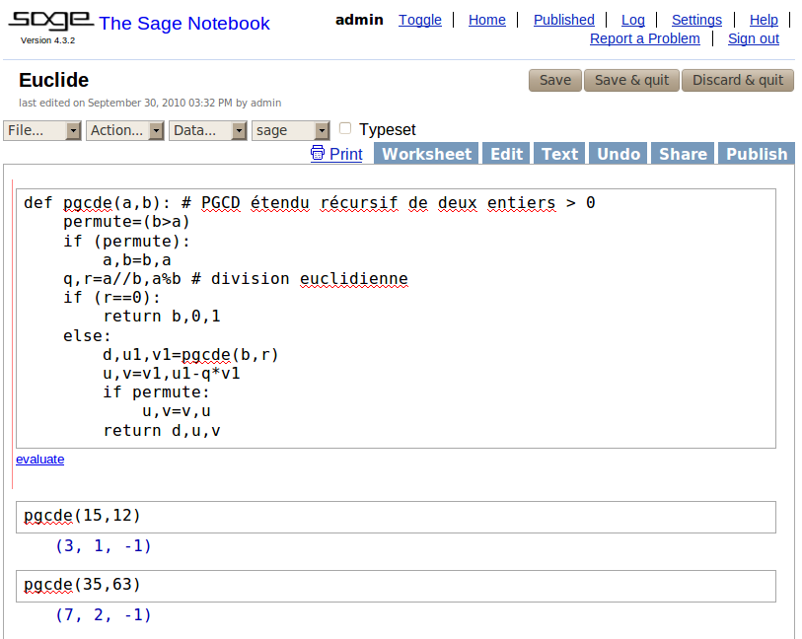Click the Sage logo icon

51,21
